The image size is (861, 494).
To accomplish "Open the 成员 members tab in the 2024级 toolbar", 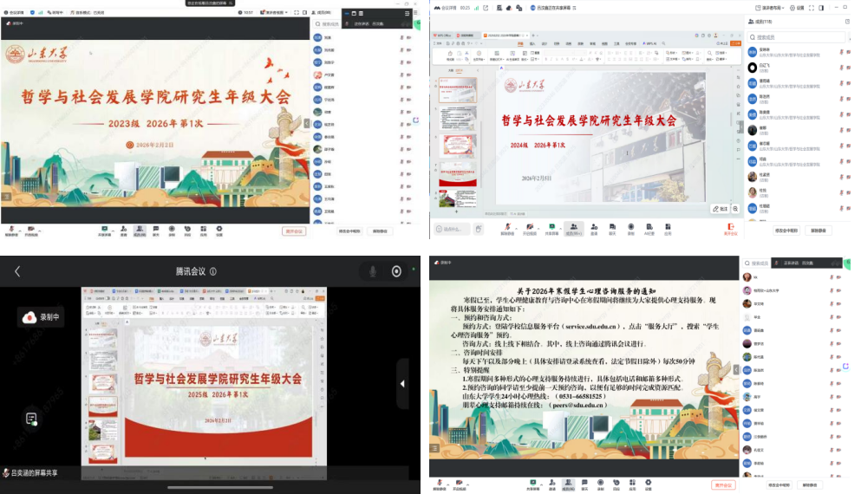I will coord(572,228).
